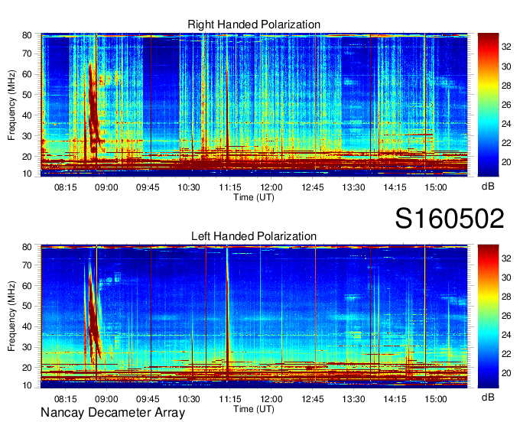Click the 10:30 time tick under the Left Handed plot
This screenshot has width=520, height=422.
coord(189,399)
